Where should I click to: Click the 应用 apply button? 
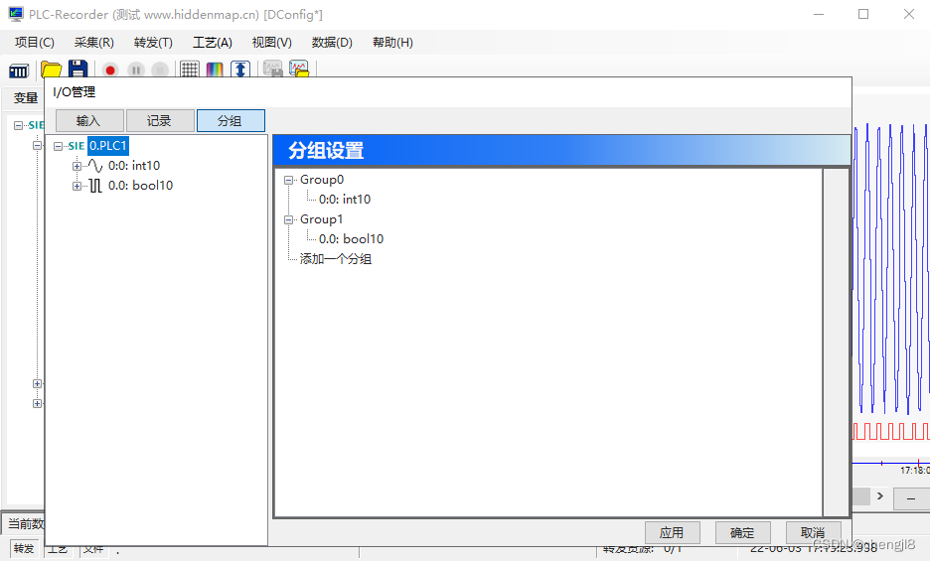click(x=673, y=532)
